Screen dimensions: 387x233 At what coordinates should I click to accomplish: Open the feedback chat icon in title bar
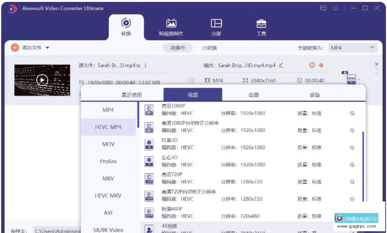pyautogui.click(x=323, y=8)
